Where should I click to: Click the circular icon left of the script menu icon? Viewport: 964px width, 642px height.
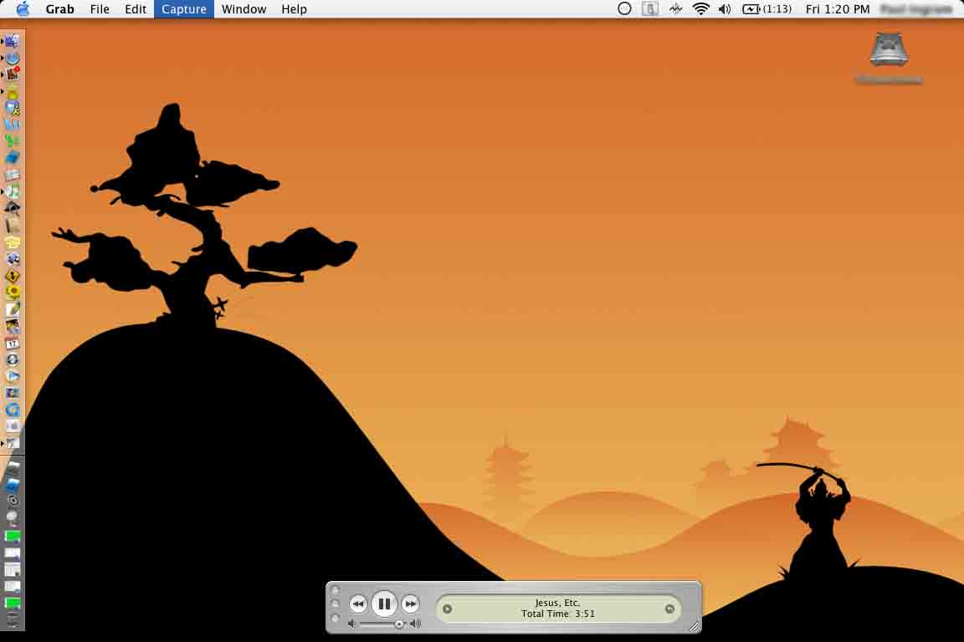624,8
